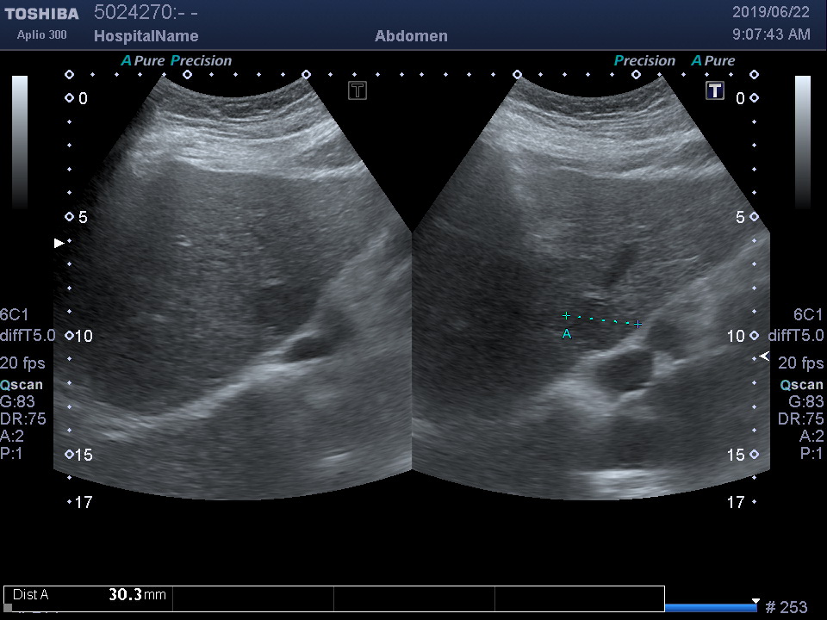Click the right end caliper cross marker
The image size is (827, 620).
point(638,325)
